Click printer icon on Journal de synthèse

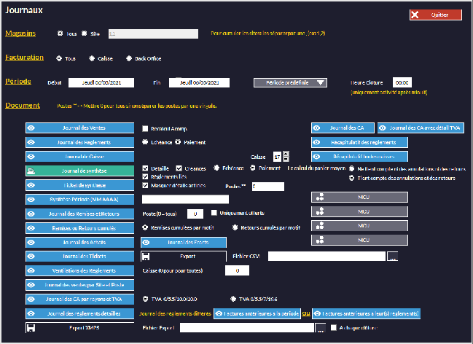click(31, 171)
